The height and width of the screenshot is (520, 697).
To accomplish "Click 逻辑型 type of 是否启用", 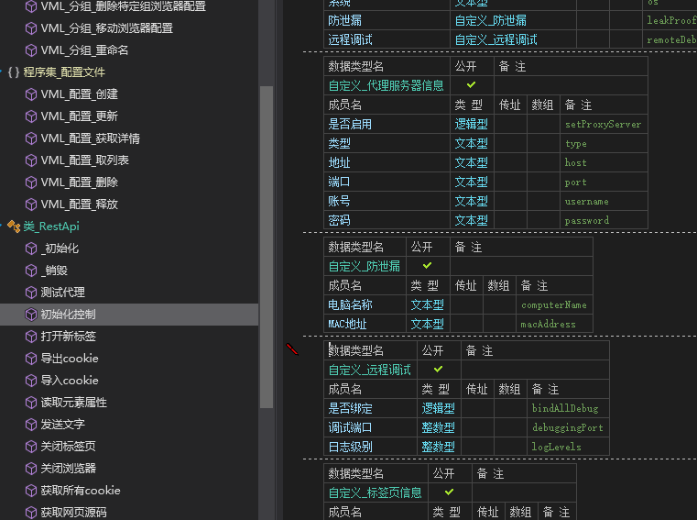I will tap(471, 124).
